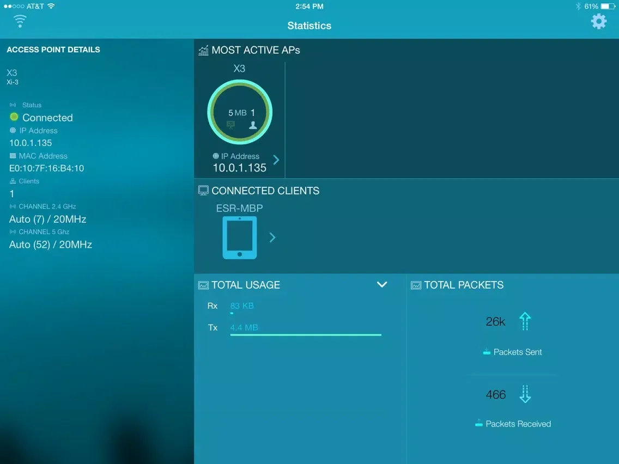Tap the Most Active APs chart icon
Screen dimensions: 619x464
203,50
